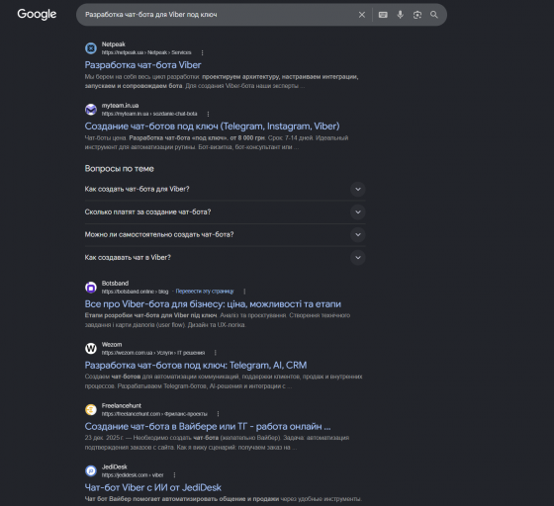Expand 'Как создавать чат в Viber?' chevron

coord(358,258)
